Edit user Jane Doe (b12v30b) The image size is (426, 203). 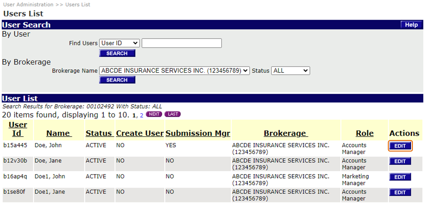pos(400,161)
